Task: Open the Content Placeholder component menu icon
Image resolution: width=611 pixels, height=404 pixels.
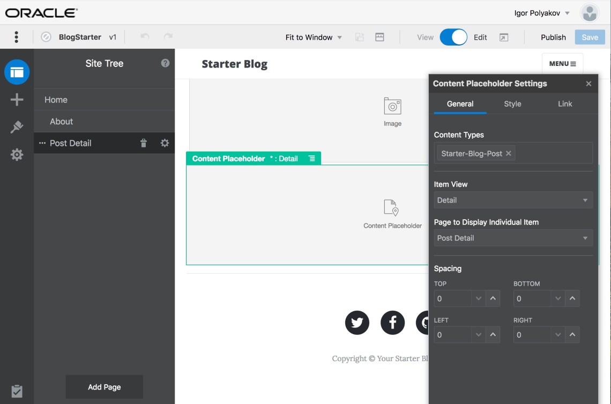Action: (x=312, y=159)
